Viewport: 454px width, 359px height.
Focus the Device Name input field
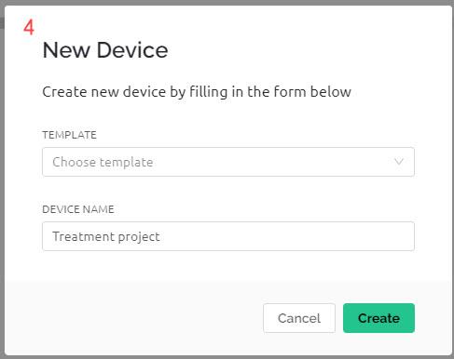point(228,236)
